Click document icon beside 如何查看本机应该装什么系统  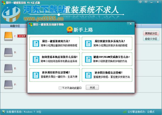click(36, 59)
